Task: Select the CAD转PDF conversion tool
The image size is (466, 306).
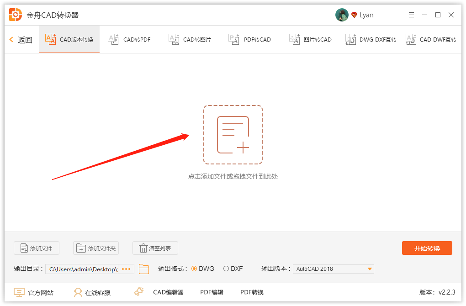Action: (129, 39)
